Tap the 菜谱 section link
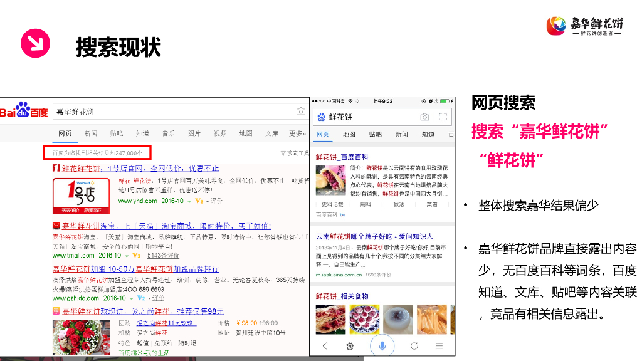 432,205
